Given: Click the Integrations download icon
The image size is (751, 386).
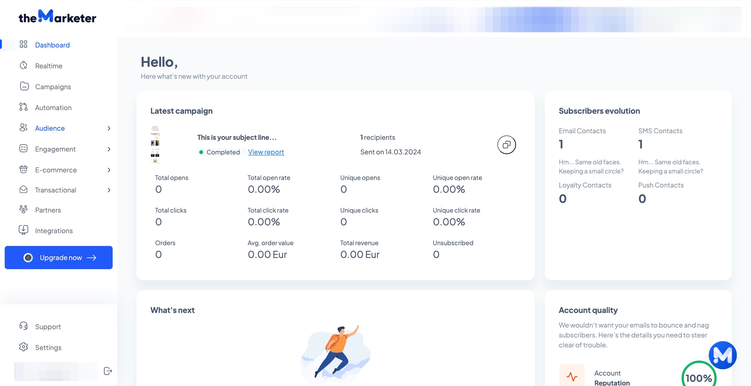Looking at the screenshot, I should pyautogui.click(x=23, y=230).
